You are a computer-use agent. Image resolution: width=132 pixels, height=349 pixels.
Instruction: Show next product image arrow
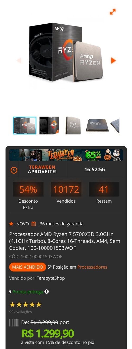pos(113,60)
